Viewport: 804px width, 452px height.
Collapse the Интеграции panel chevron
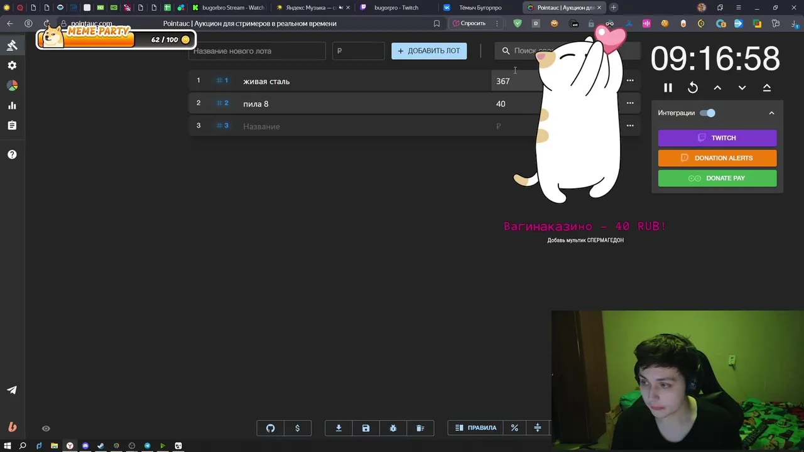click(771, 113)
